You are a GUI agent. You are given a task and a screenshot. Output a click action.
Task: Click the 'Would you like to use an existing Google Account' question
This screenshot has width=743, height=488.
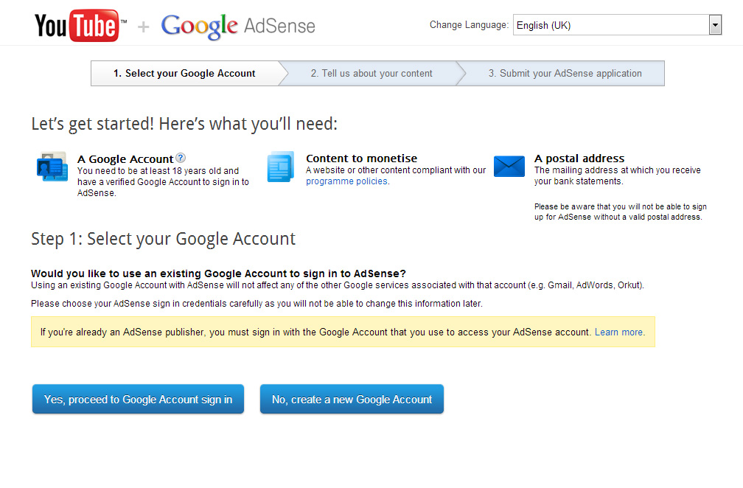(x=218, y=273)
